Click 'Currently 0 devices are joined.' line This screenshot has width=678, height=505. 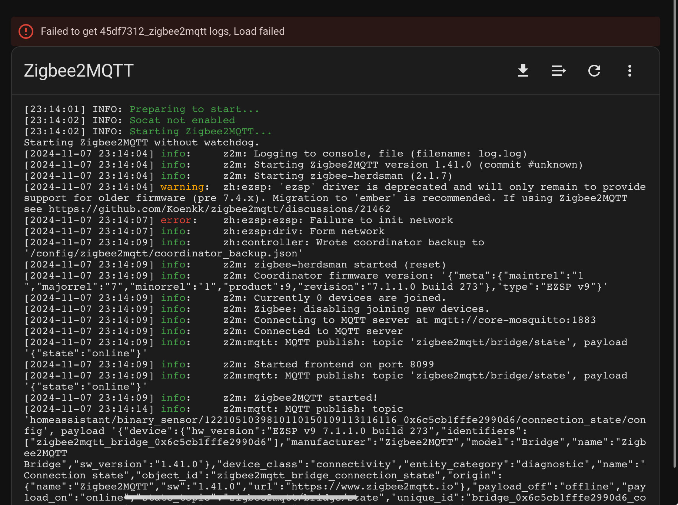pos(235,298)
